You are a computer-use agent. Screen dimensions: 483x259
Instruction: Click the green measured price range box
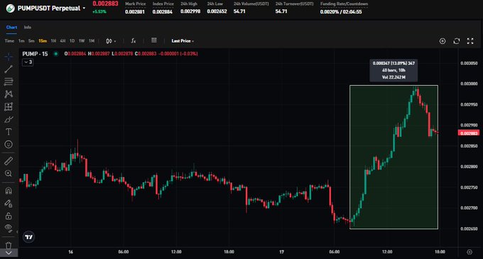click(394, 158)
